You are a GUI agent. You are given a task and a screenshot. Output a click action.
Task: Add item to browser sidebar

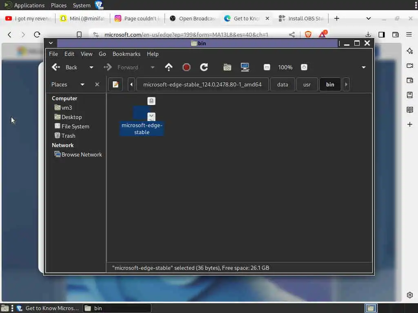tap(410, 124)
